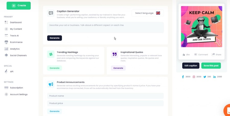Click the LinkedIn icon below the post preview
The image size is (230, 116).
[x=214, y=77]
